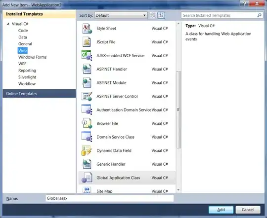This screenshot has width=267, height=218.
Task: Select the Browser File template icon
Action: click(x=87, y=123)
